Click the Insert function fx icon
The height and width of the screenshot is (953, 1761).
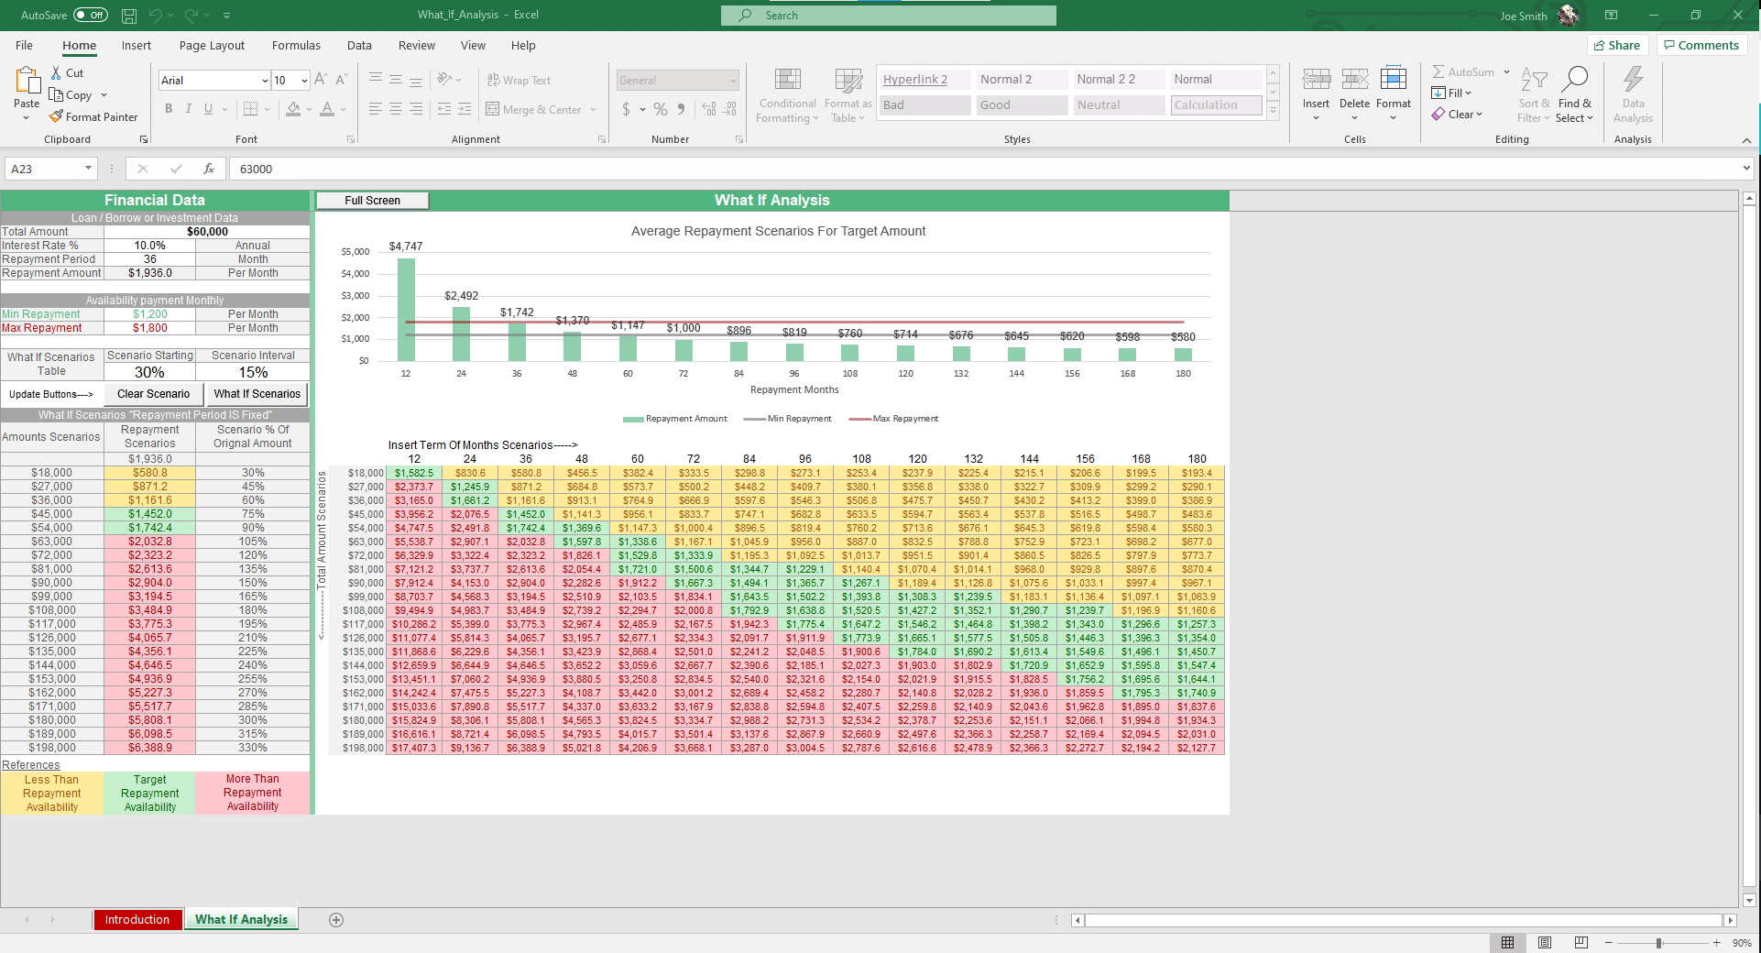tap(209, 169)
